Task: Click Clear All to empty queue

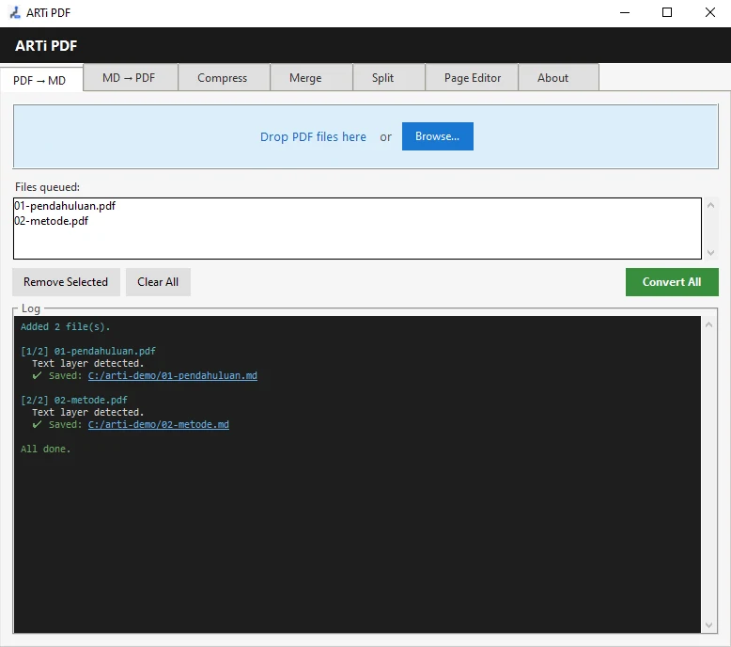Action: point(158,282)
